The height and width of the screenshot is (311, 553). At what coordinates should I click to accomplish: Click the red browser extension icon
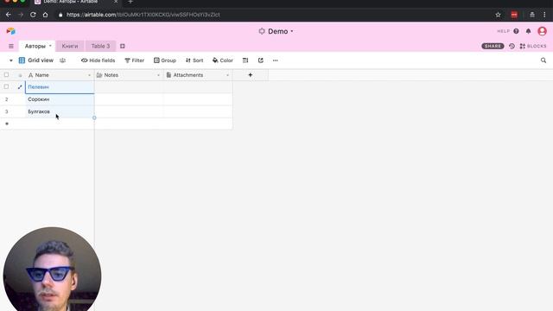[x=514, y=15]
